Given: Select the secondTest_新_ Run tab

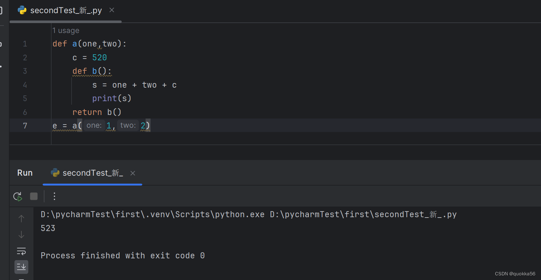Looking at the screenshot, I should click(93, 173).
